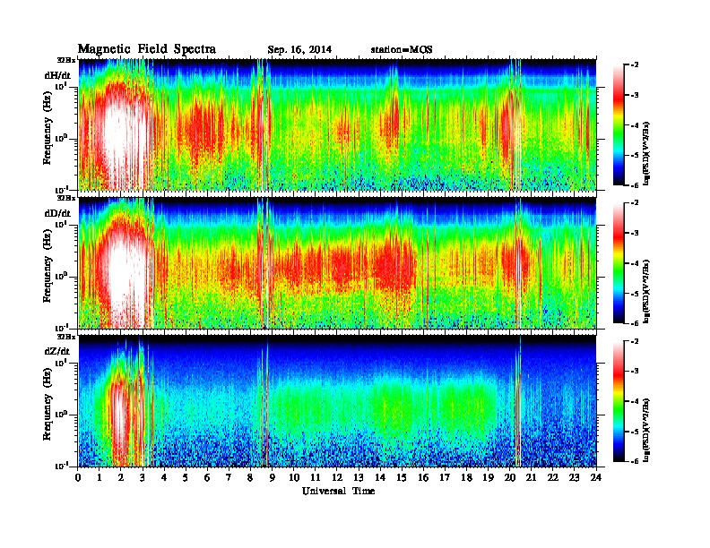
Task: Click the "-2" tick on the dZ/dt colorbar
Action: 635,341
